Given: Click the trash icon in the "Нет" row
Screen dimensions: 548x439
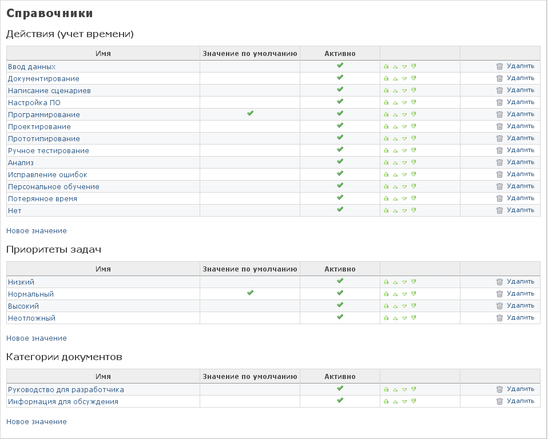Looking at the screenshot, I should pyautogui.click(x=499, y=210).
